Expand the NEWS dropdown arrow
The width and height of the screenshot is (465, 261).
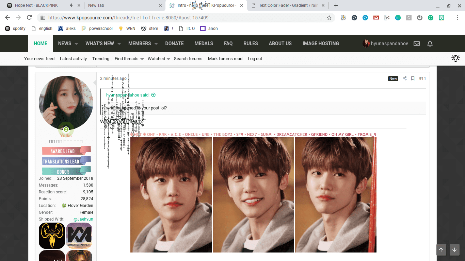(x=76, y=44)
